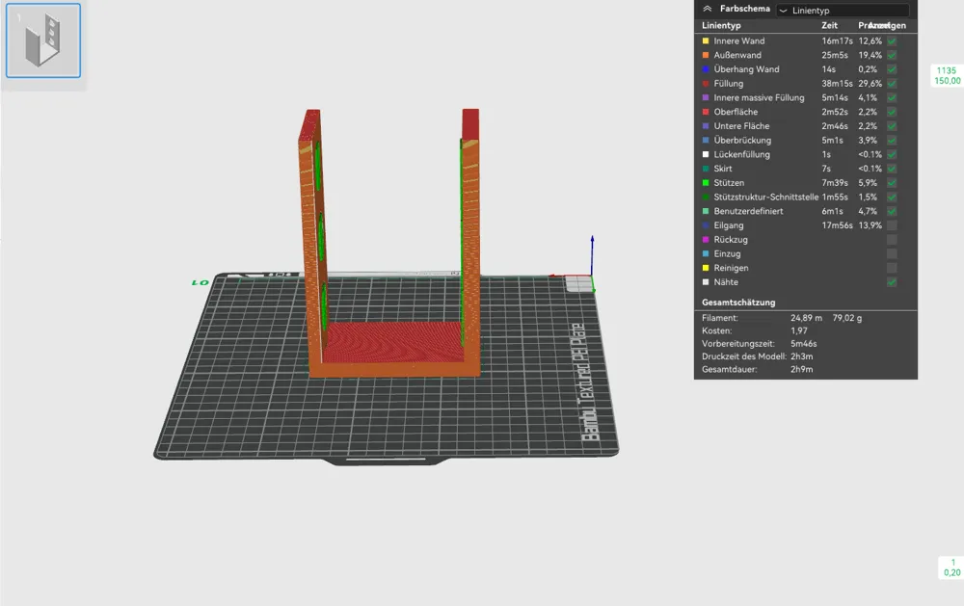Select the plate 1 thumbnail preview
Screen dimensions: 964x606
[x=43, y=40]
